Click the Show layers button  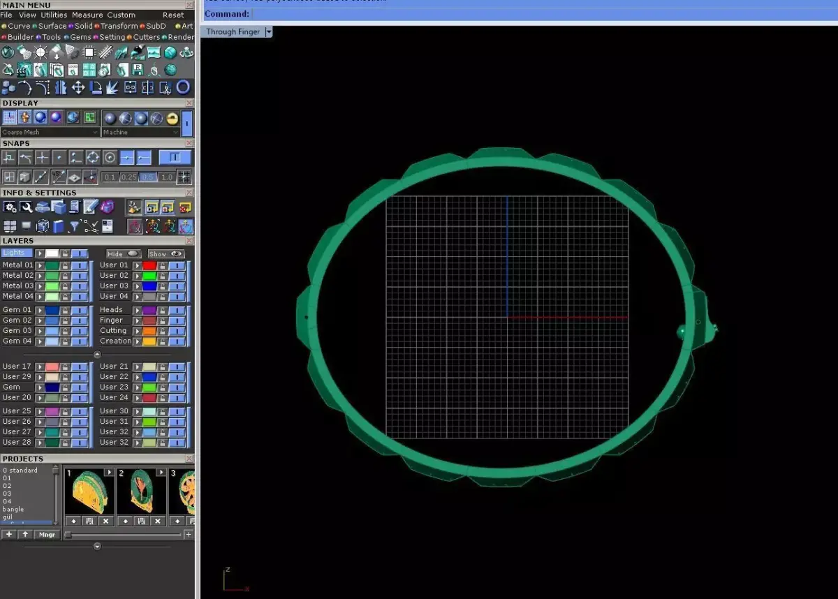coord(166,254)
